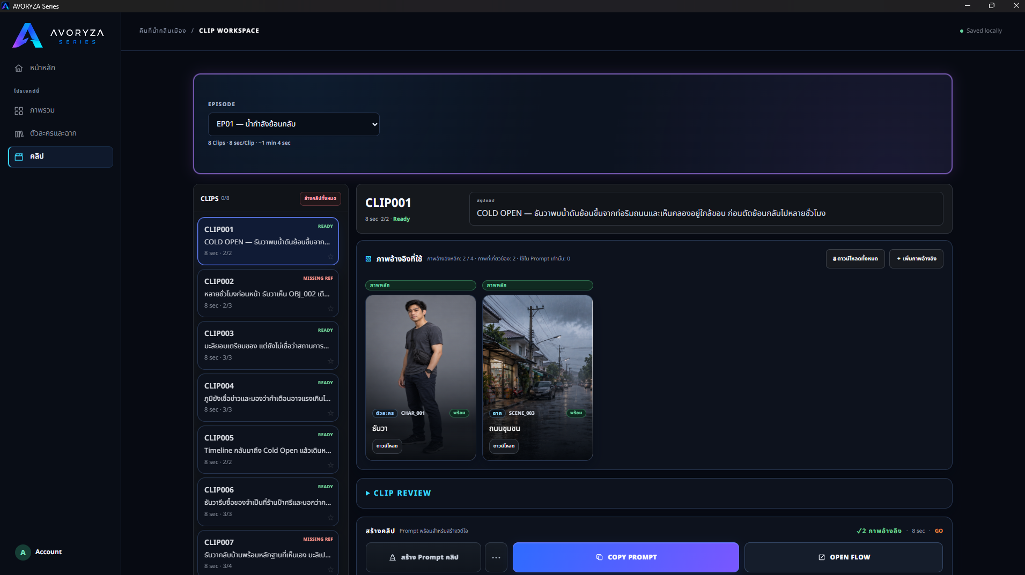Screen dimensions: 1025x575
Task: Star the CLIP001 card
Action: [330, 257]
